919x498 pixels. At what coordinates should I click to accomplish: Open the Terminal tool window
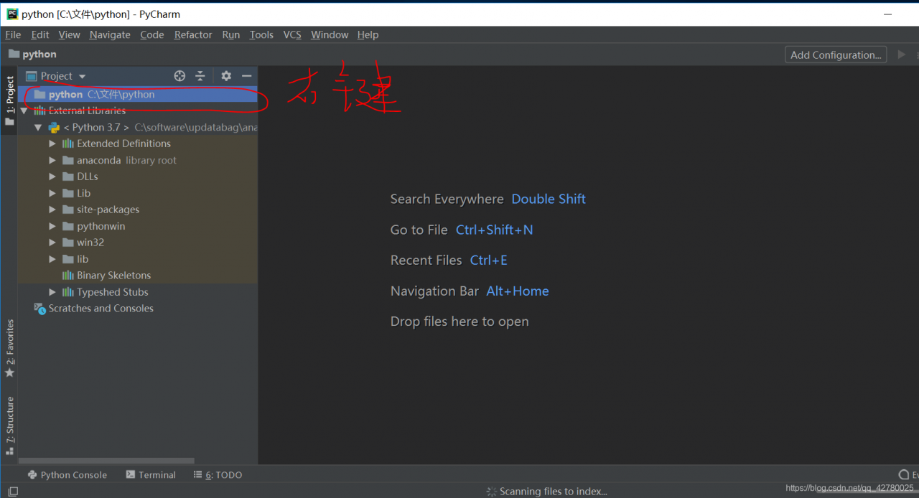[x=151, y=475]
